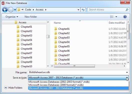Click Chapter04 folder icon in file list
The width and height of the screenshot is (133, 94).
56,42
